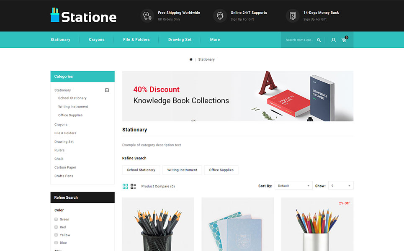The image size is (404, 251).
Task: Open the Sort By Default dropdown
Action: [293, 186]
